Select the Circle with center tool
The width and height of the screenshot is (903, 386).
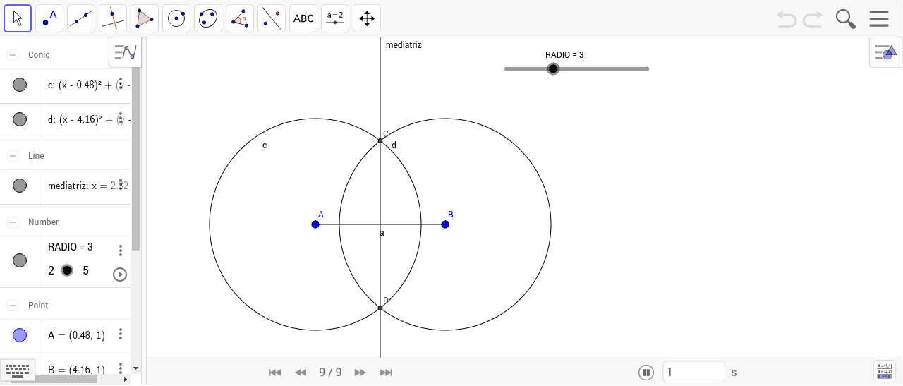(x=176, y=18)
